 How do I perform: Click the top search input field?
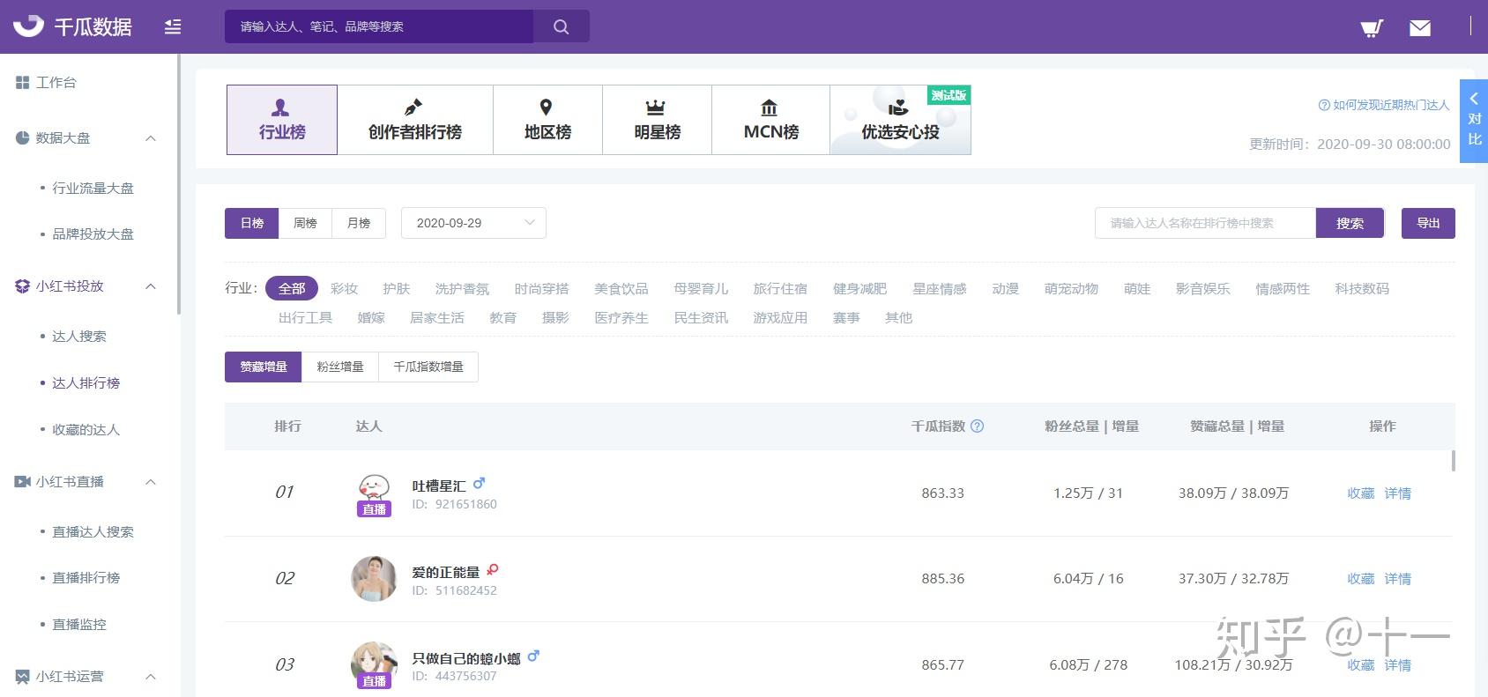point(379,26)
